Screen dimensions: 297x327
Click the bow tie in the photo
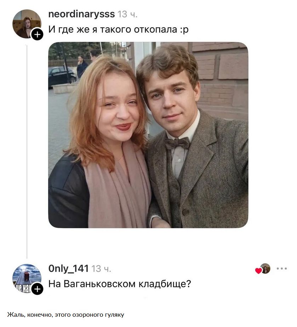(177, 143)
